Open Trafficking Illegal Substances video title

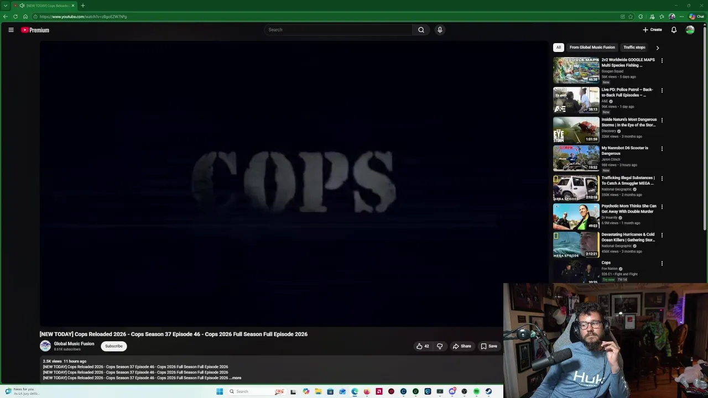[x=628, y=180]
